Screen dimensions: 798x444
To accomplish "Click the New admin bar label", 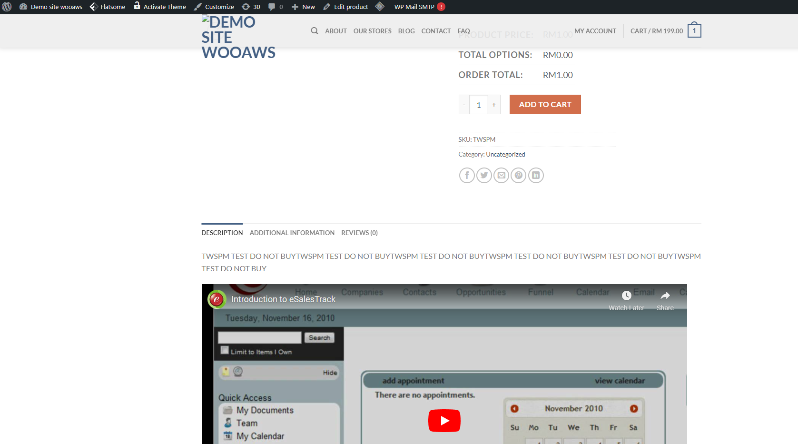I will (x=308, y=7).
